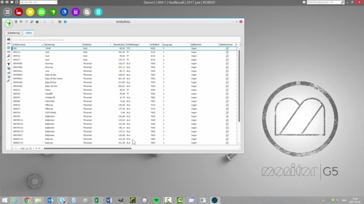Open the yellow shopping cart purchase module

pos(30,12)
